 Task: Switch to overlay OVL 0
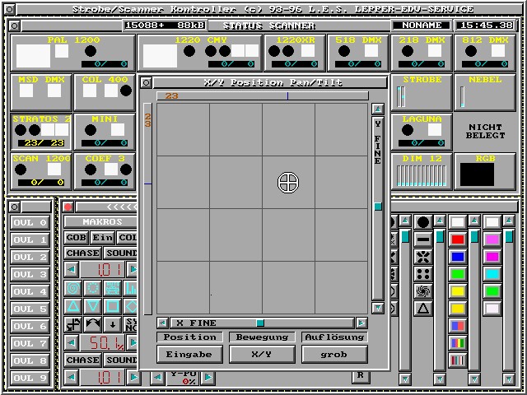click(30, 222)
